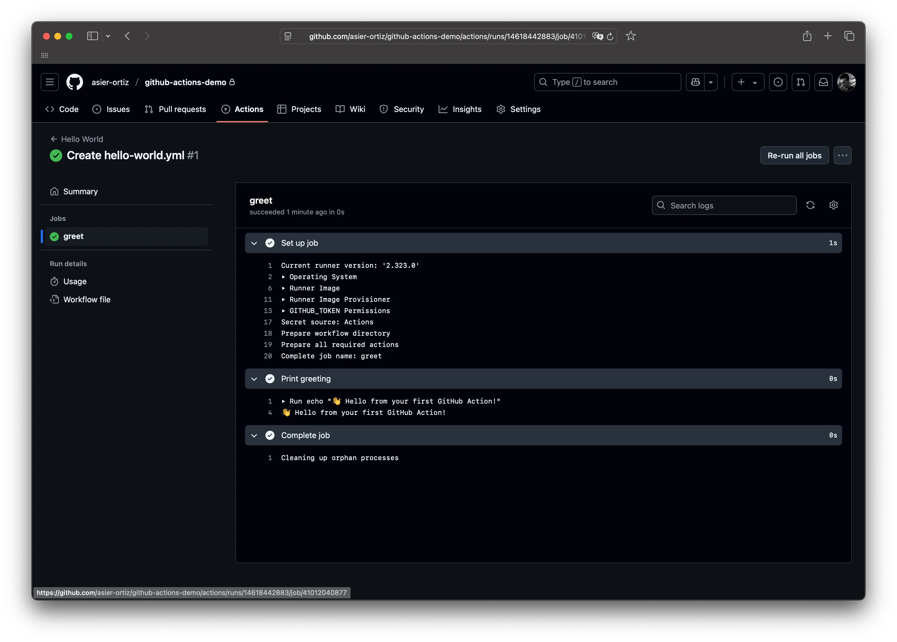Expand the Copilot dropdown arrow
The width and height of the screenshot is (897, 642).
(711, 82)
